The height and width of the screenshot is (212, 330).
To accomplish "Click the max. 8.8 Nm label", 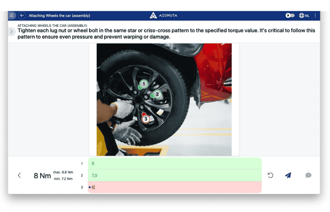I will [63, 172].
